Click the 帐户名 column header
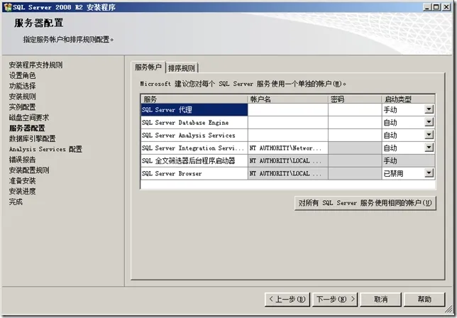This screenshot has width=457, height=318. click(x=288, y=99)
